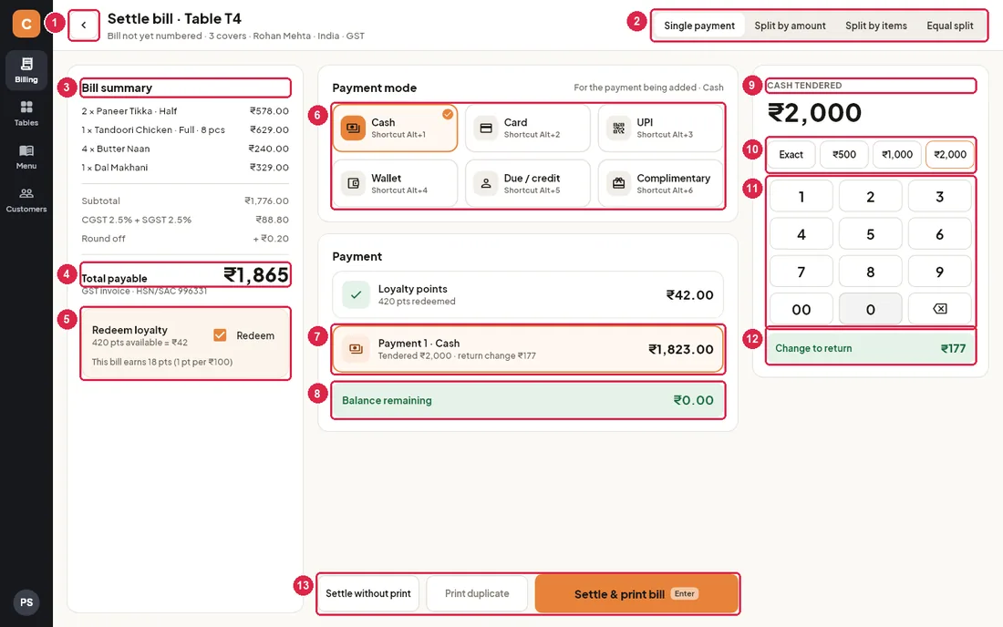Viewport: 1003px width, 627px height.
Task: Untick the Redeem loyalty checkbox
Action: click(220, 334)
